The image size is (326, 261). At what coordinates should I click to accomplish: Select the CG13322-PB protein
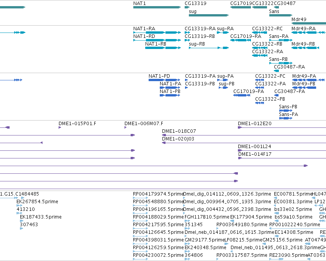259,103
